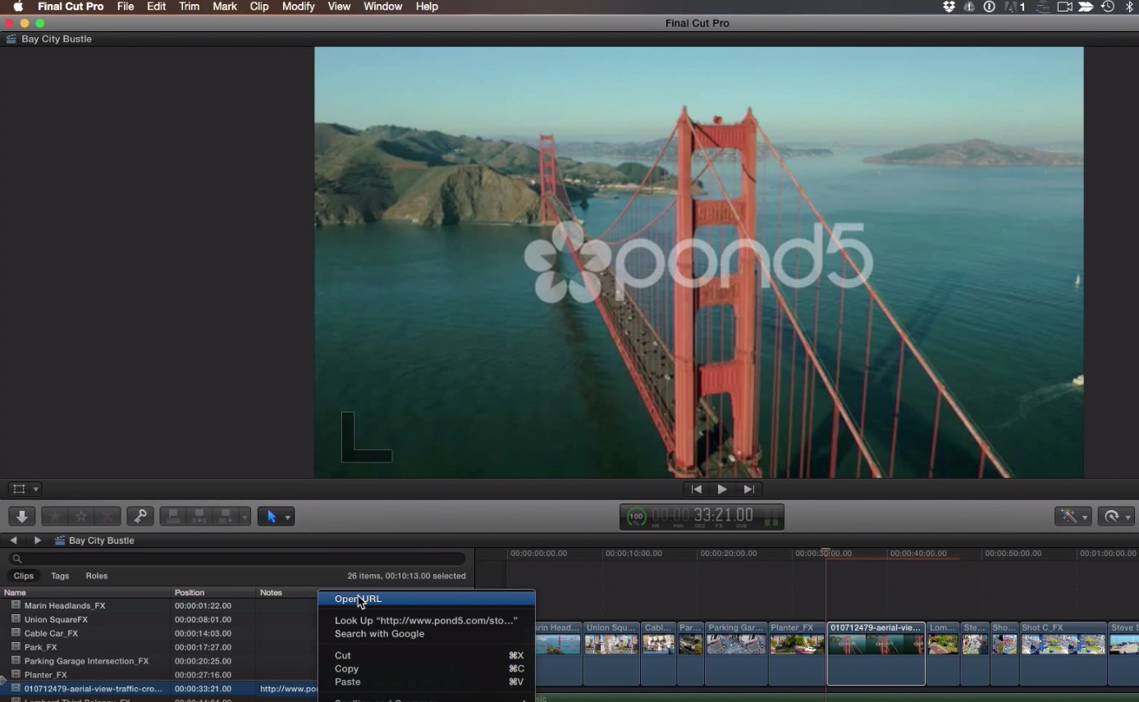Click the search magnifier in timeline index

click(17, 558)
